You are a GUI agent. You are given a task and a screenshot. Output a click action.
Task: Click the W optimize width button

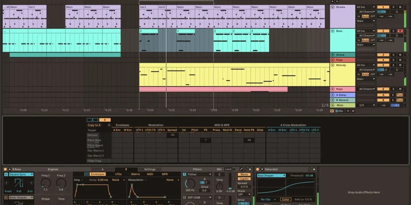[353, 111]
